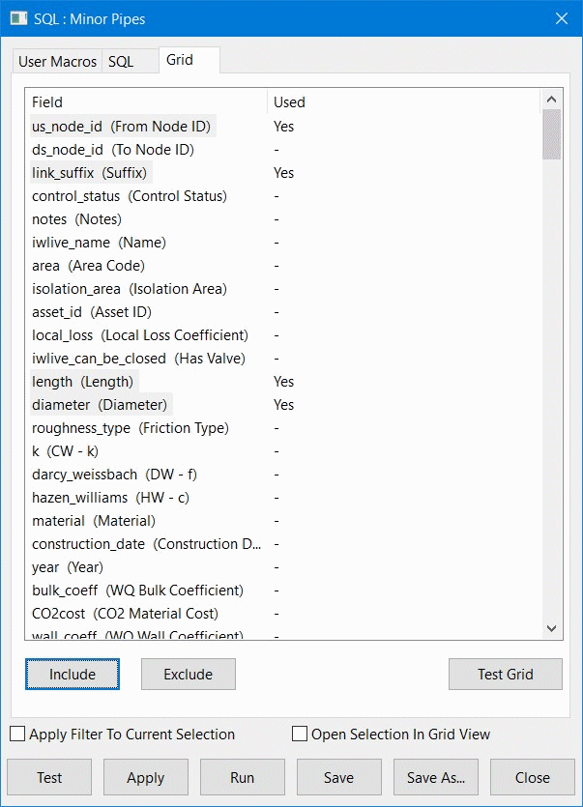
Task: Click the Test button
Action: click(x=48, y=777)
